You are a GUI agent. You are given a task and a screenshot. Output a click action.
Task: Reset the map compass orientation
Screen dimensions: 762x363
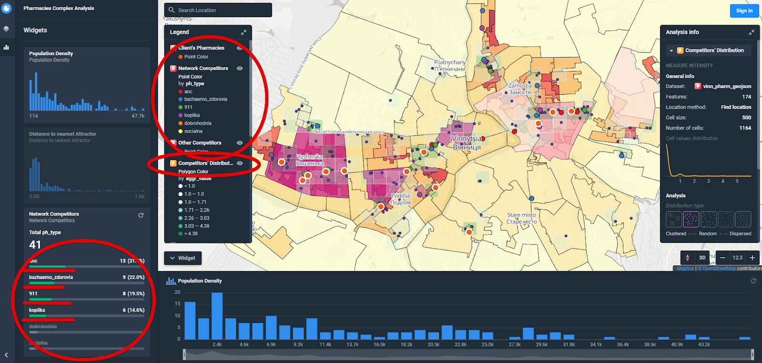pos(687,258)
